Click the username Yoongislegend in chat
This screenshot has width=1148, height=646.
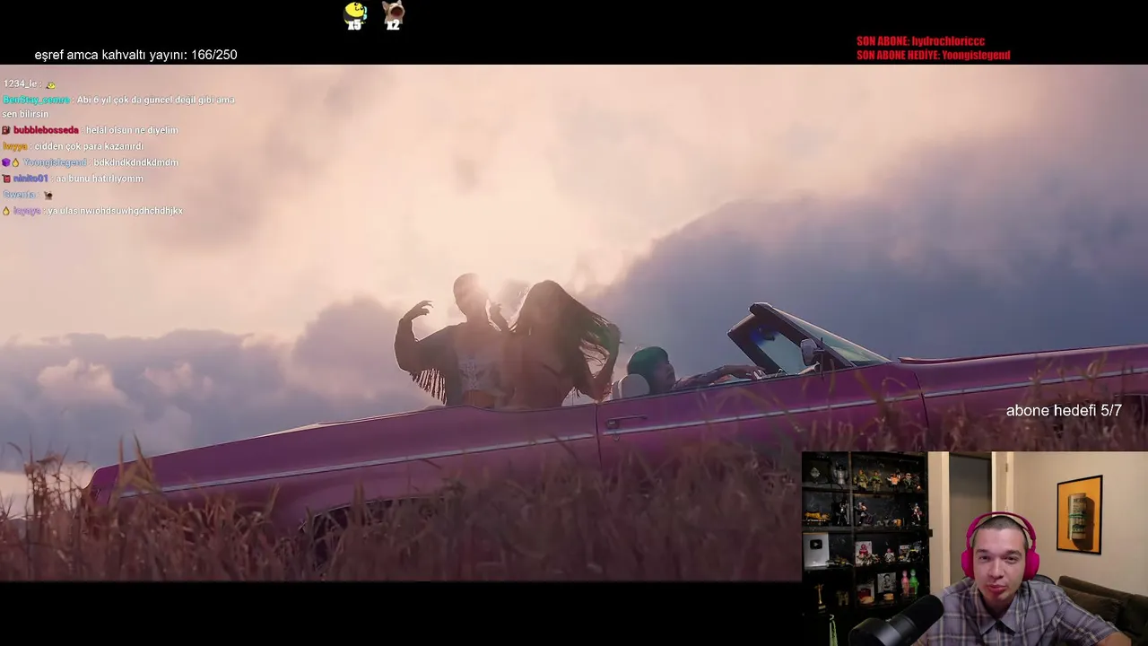(x=55, y=162)
